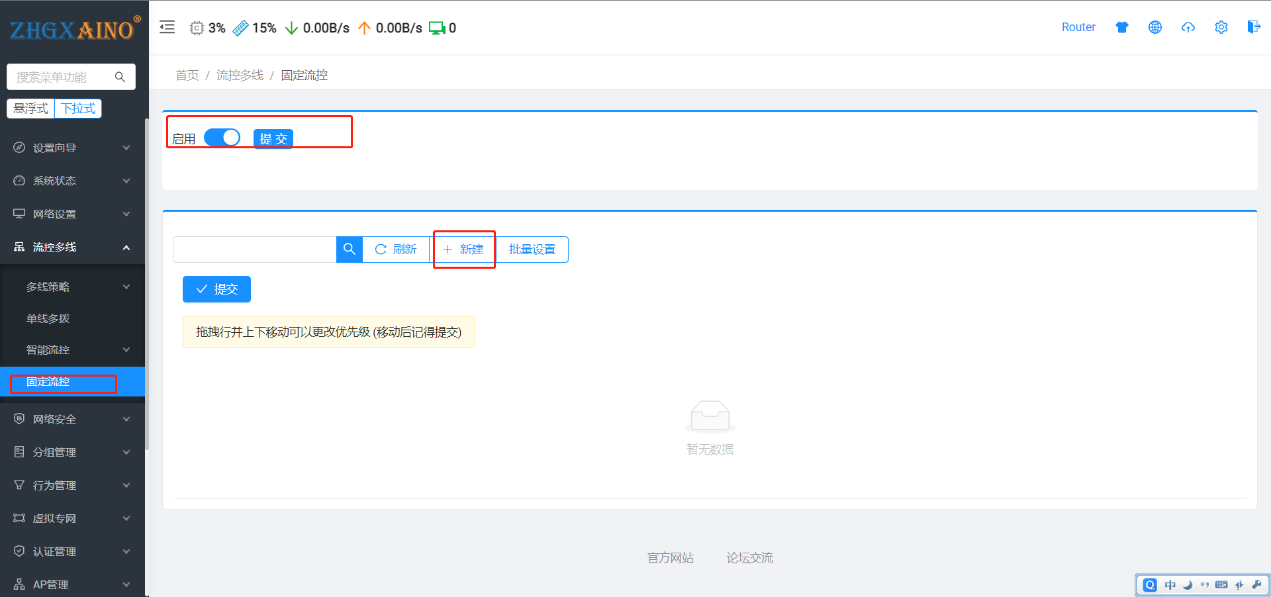Click the shirt theme icon in header

(1121, 27)
